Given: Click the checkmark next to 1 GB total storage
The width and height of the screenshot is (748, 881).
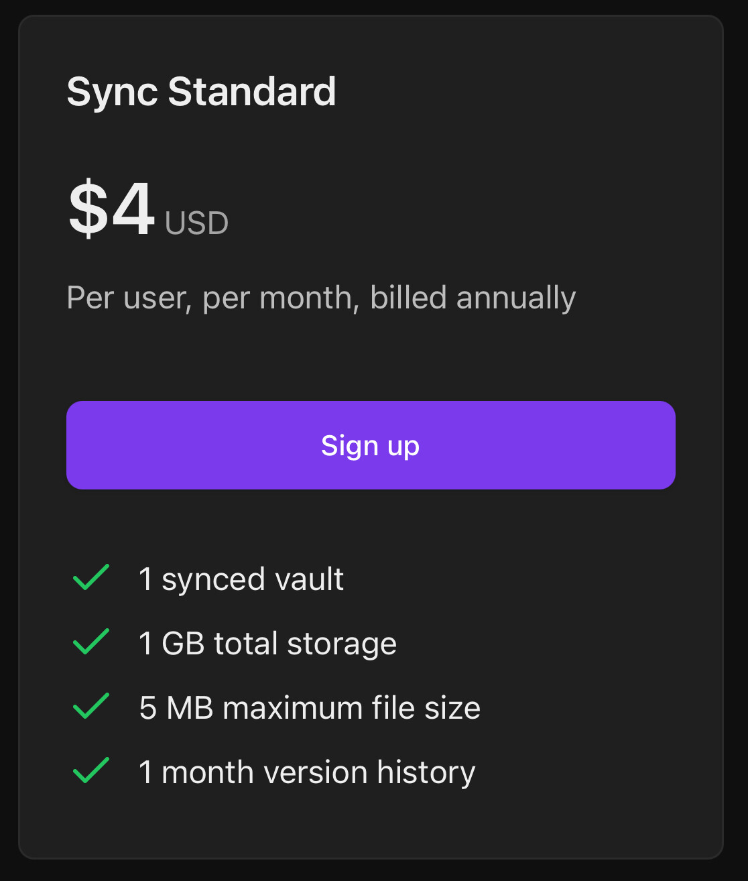Looking at the screenshot, I should pos(91,642).
